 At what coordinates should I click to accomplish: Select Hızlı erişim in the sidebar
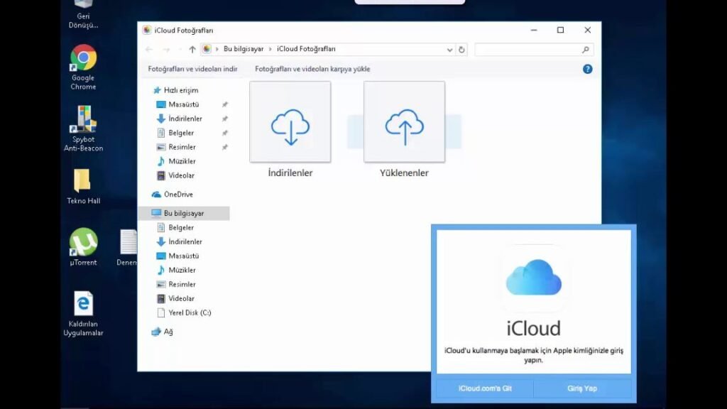click(181, 90)
